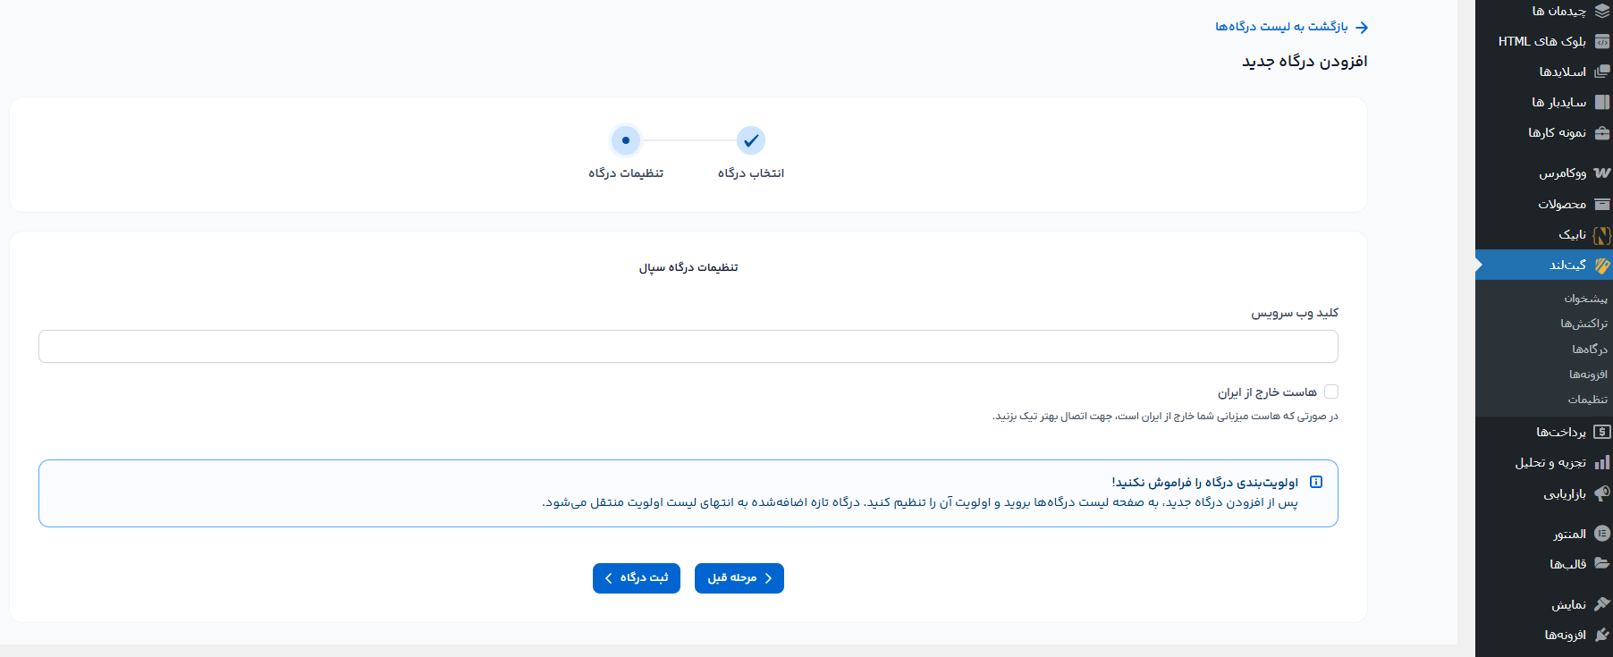Click the المنتور Elementor icon
This screenshot has width=1613, height=657.
point(1601,533)
